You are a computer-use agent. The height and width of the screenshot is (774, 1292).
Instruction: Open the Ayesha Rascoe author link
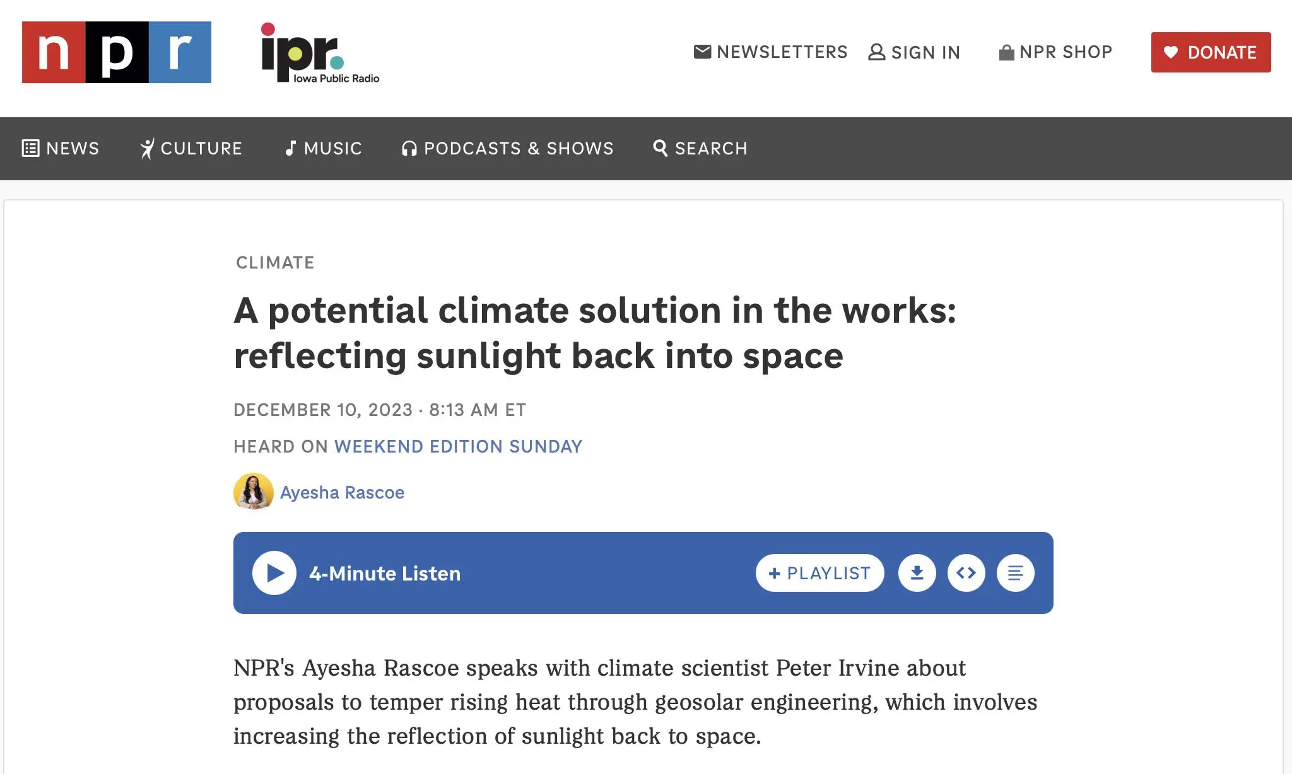342,492
